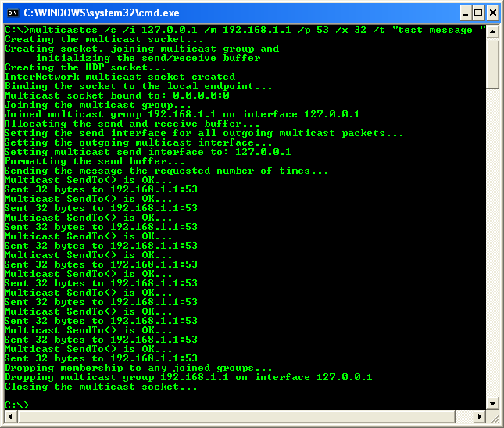Maximize the cmd.exe window

pyautogui.click(x=478, y=13)
